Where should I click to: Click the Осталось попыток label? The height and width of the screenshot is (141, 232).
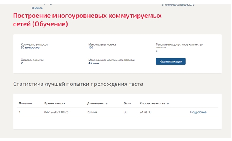(x=32, y=60)
